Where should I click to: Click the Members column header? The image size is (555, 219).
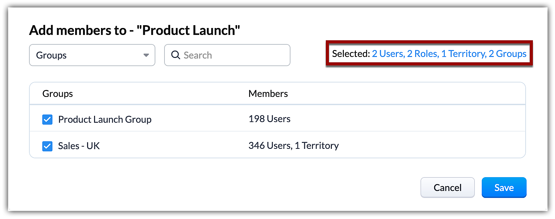click(268, 94)
